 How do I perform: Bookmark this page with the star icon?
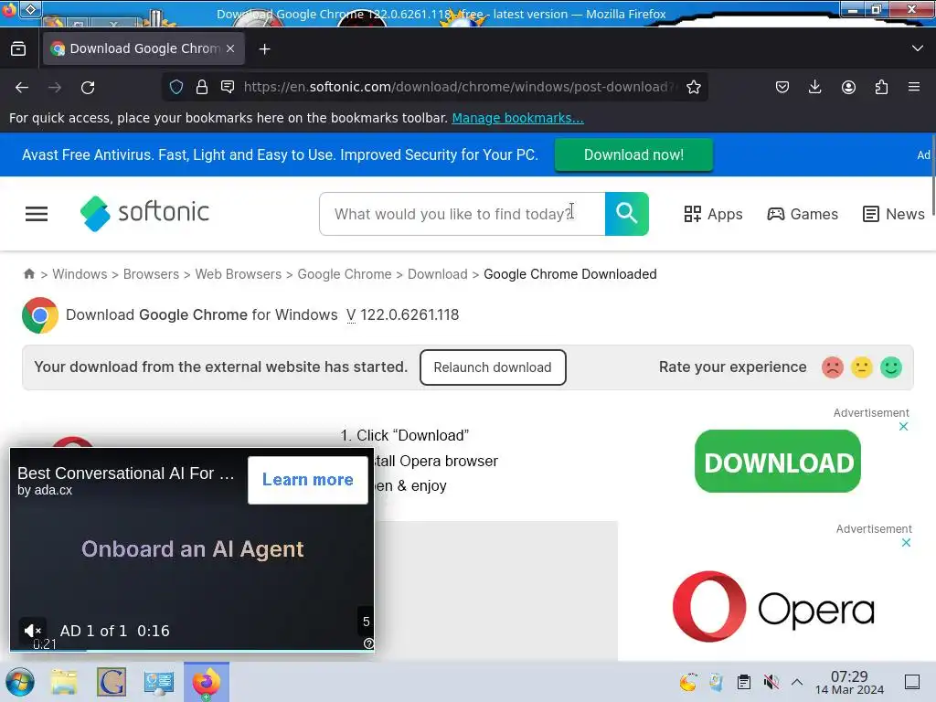693,87
